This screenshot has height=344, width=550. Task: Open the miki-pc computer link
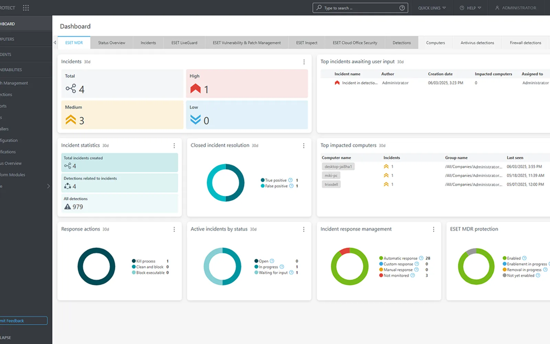click(331, 175)
